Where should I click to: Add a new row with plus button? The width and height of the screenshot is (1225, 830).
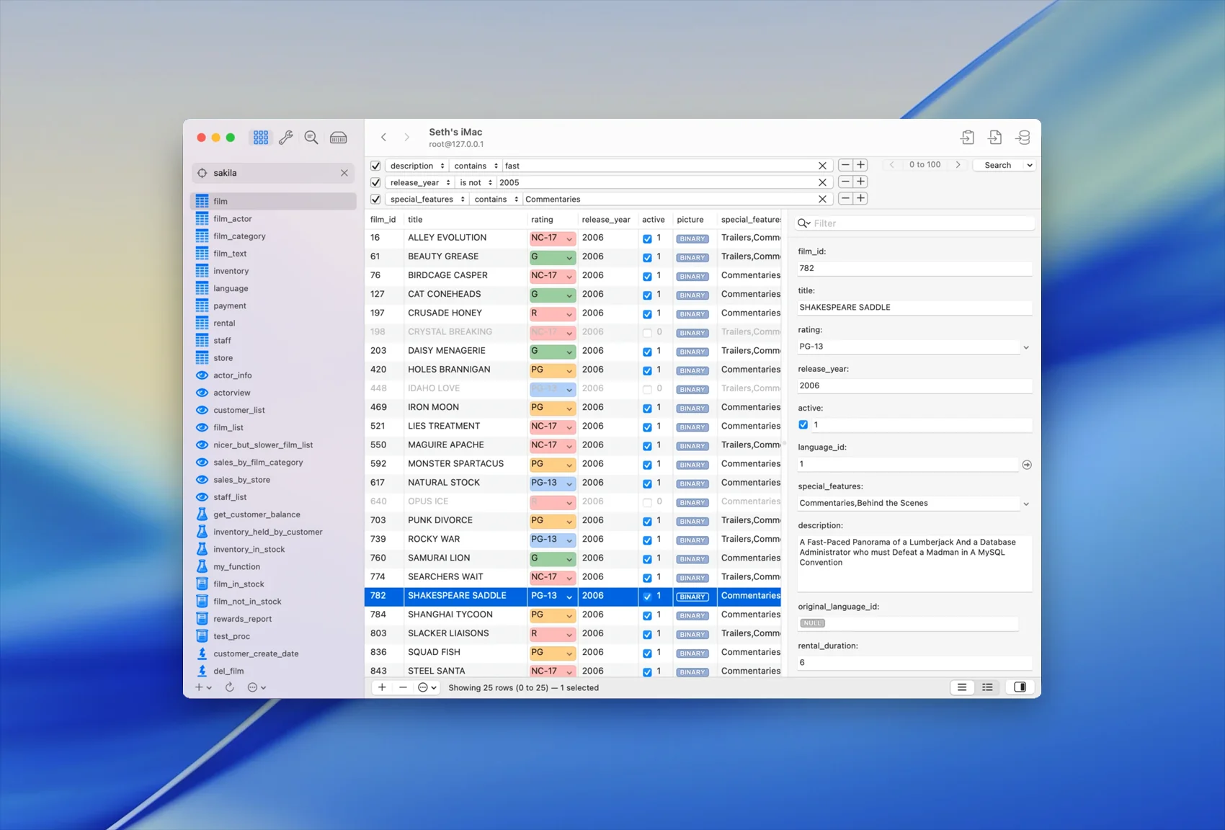click(x=382, y=687)
